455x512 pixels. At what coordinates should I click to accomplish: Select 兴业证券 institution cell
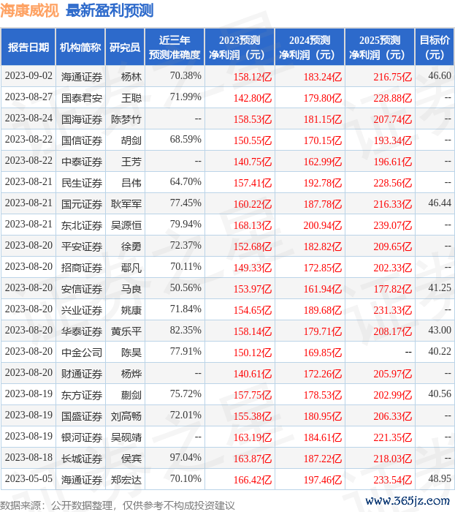[82, 311]
